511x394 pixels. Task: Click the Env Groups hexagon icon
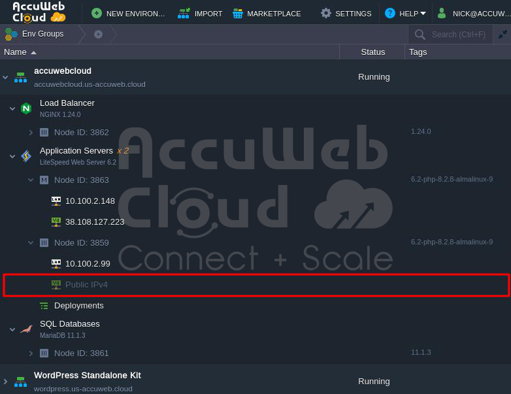[x=11, y=34]
